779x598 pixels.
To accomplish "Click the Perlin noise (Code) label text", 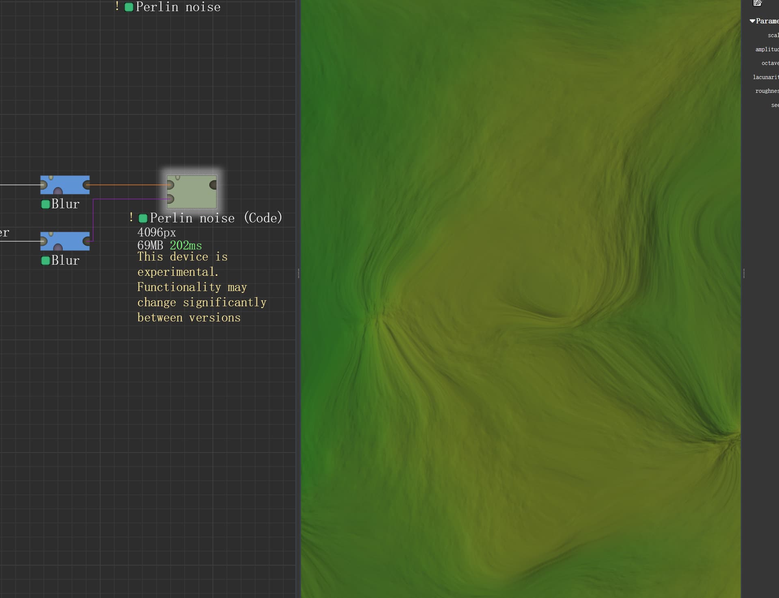I will click(x=216, y=218).
